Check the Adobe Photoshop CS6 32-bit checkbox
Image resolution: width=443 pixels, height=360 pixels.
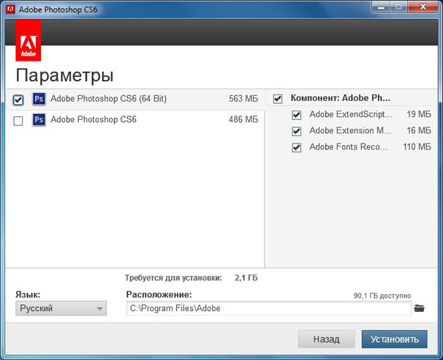click(18, 121)
